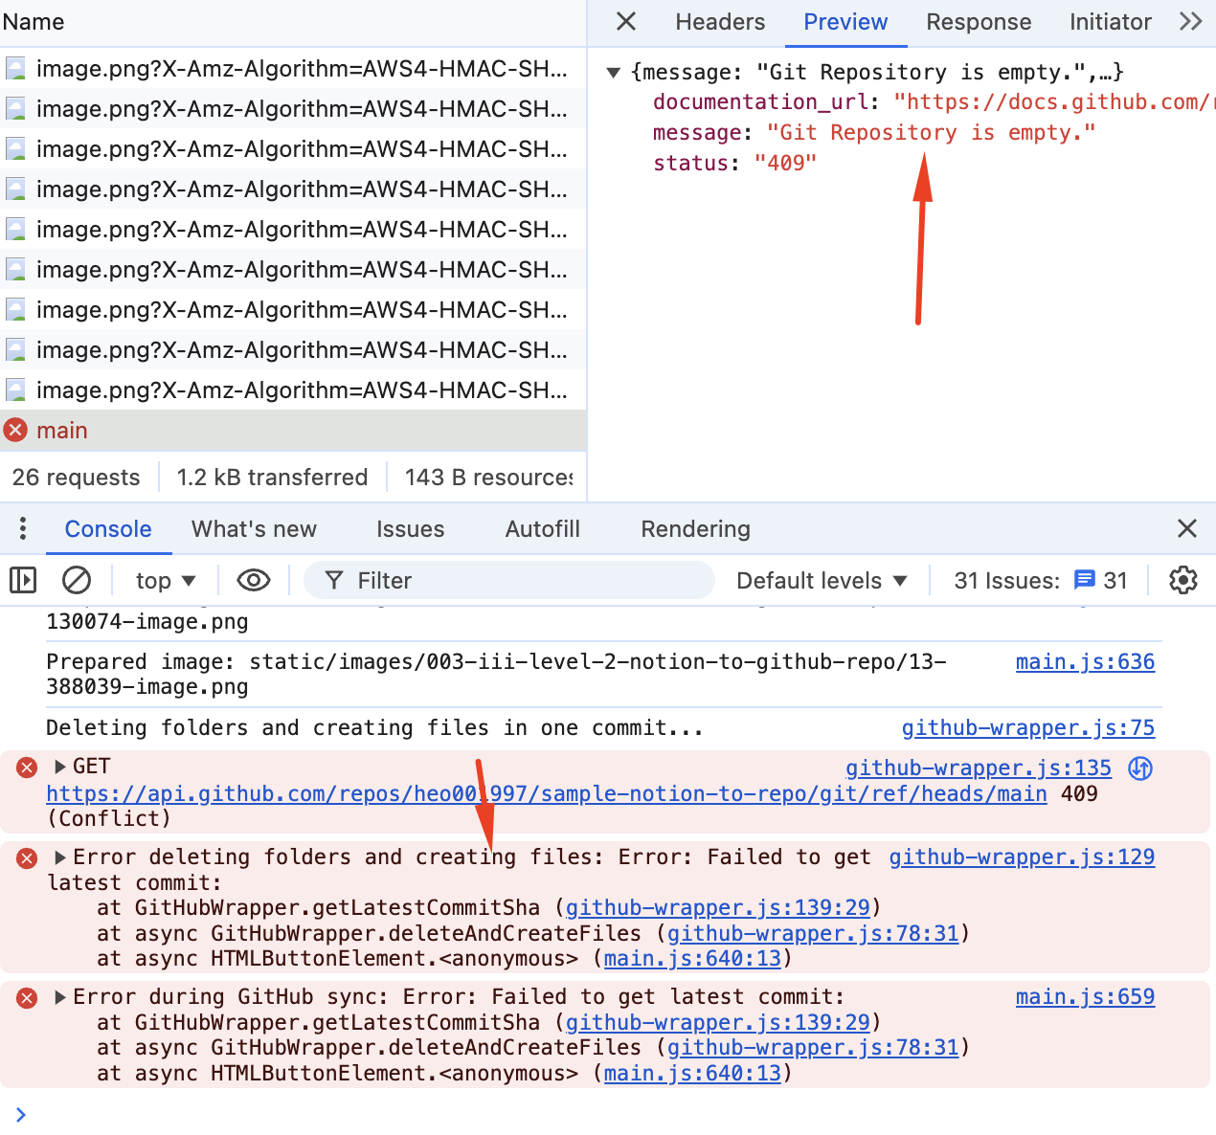Toggle the console sidebar panel icon

23,580
